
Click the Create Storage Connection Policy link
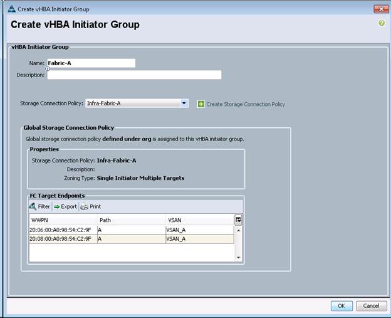pyautogui.click(x=246, y=104)
